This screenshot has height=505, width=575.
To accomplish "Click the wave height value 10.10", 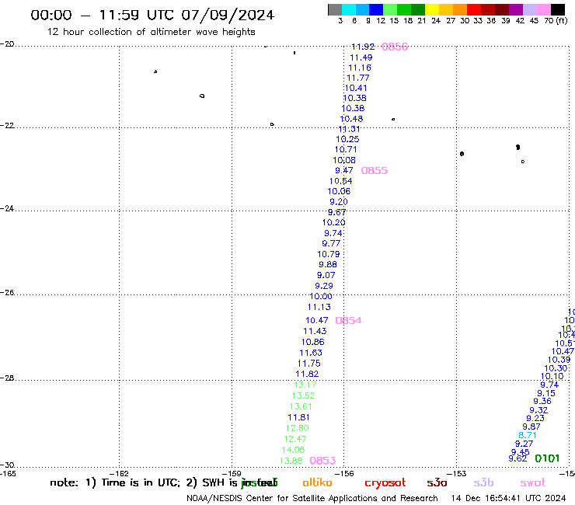I will coord(552,376).
